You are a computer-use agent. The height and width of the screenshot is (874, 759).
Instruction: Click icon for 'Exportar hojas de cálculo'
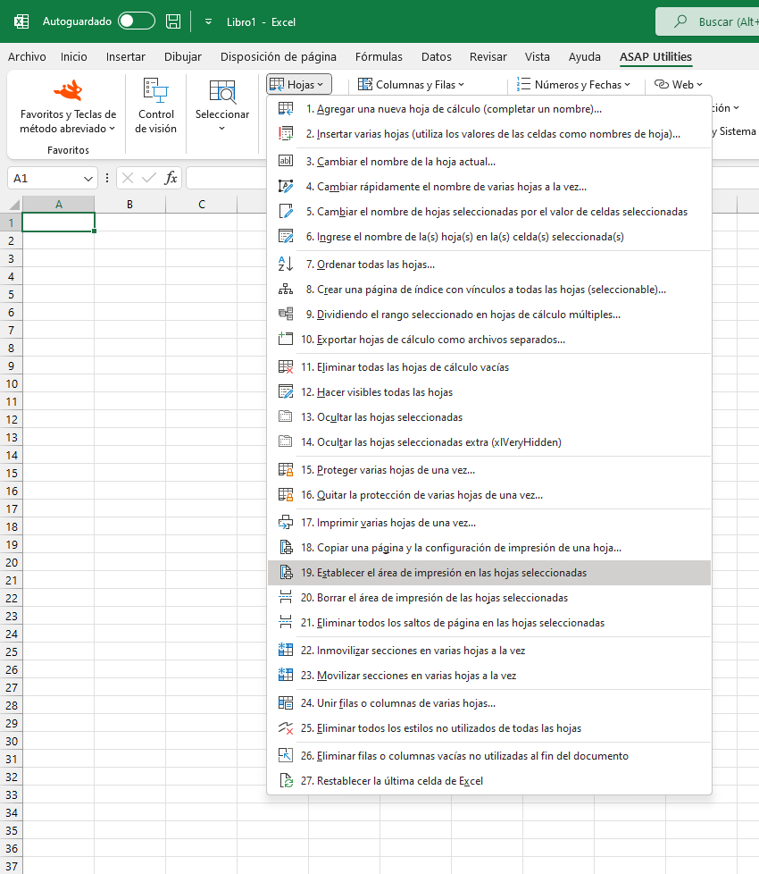click(x=286, y=339)
